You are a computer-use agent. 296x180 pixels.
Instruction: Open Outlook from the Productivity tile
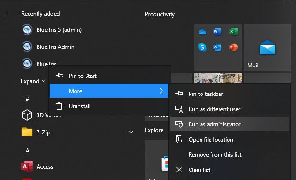pyautogui.click(x=217, y=47)
